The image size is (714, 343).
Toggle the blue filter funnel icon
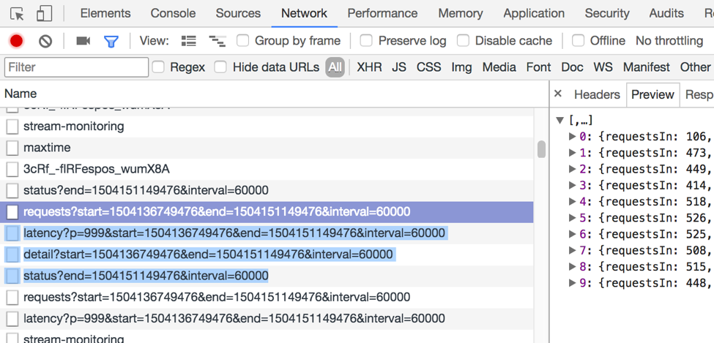111,42
